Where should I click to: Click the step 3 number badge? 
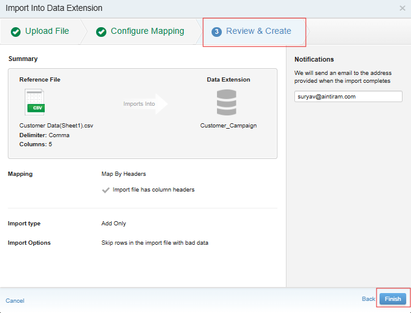[216, 31]
